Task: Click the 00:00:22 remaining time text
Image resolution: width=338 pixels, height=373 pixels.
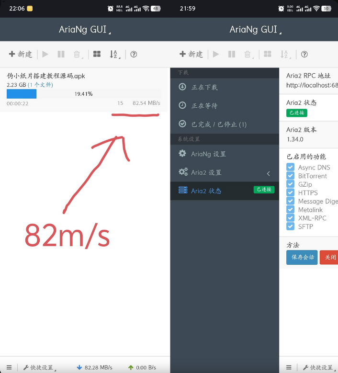Action: (x=17, y=103)
